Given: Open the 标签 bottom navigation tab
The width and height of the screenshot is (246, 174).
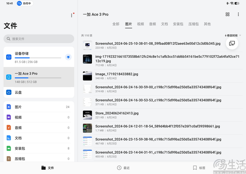Looking at the screenshot, I should 199,168.
